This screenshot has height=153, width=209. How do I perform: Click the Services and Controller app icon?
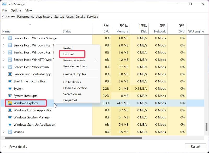pos(10,74)
